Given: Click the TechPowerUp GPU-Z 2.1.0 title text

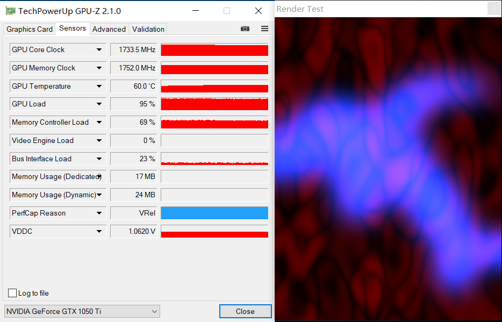Looking at the screenshot, I should [69, 11].
